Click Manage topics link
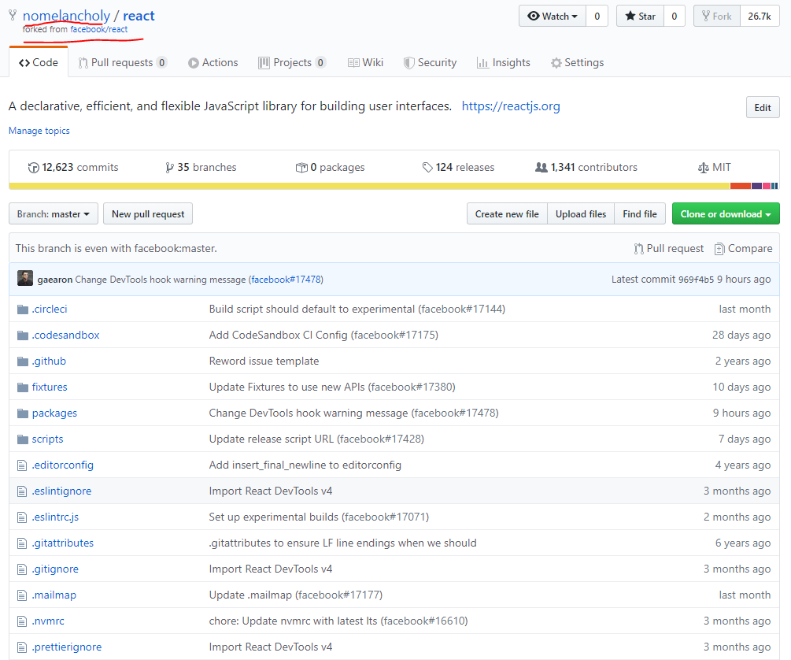This screenshot has width=791, height=660. [x=39, y=131]
